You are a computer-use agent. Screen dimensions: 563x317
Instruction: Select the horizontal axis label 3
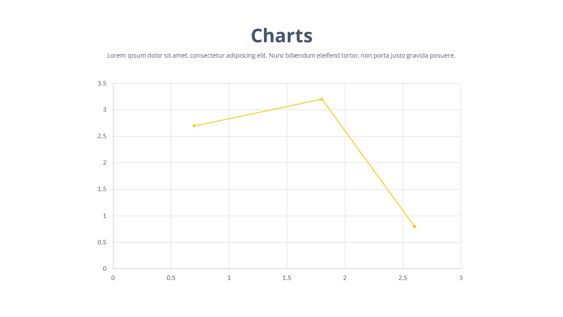pos(461,278)
